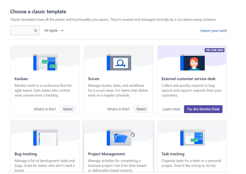
Task: Open What's in this for Kanban
Action: (x=45, y=109)
